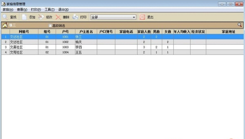Minimize the 家庭信息管理 window
This screenshot has width=245, height=139.
pos(222,4)
